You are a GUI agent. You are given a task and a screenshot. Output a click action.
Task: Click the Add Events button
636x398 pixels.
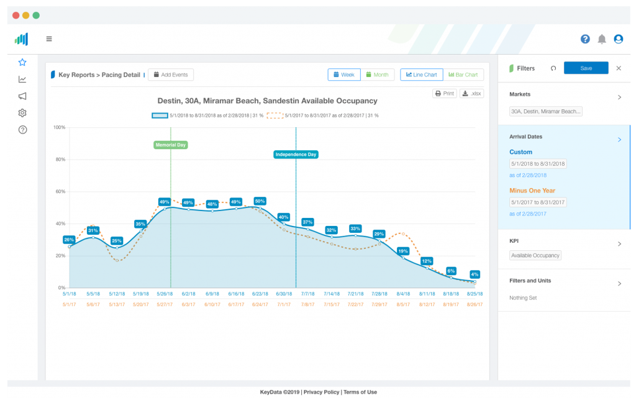tap(171, 75)
